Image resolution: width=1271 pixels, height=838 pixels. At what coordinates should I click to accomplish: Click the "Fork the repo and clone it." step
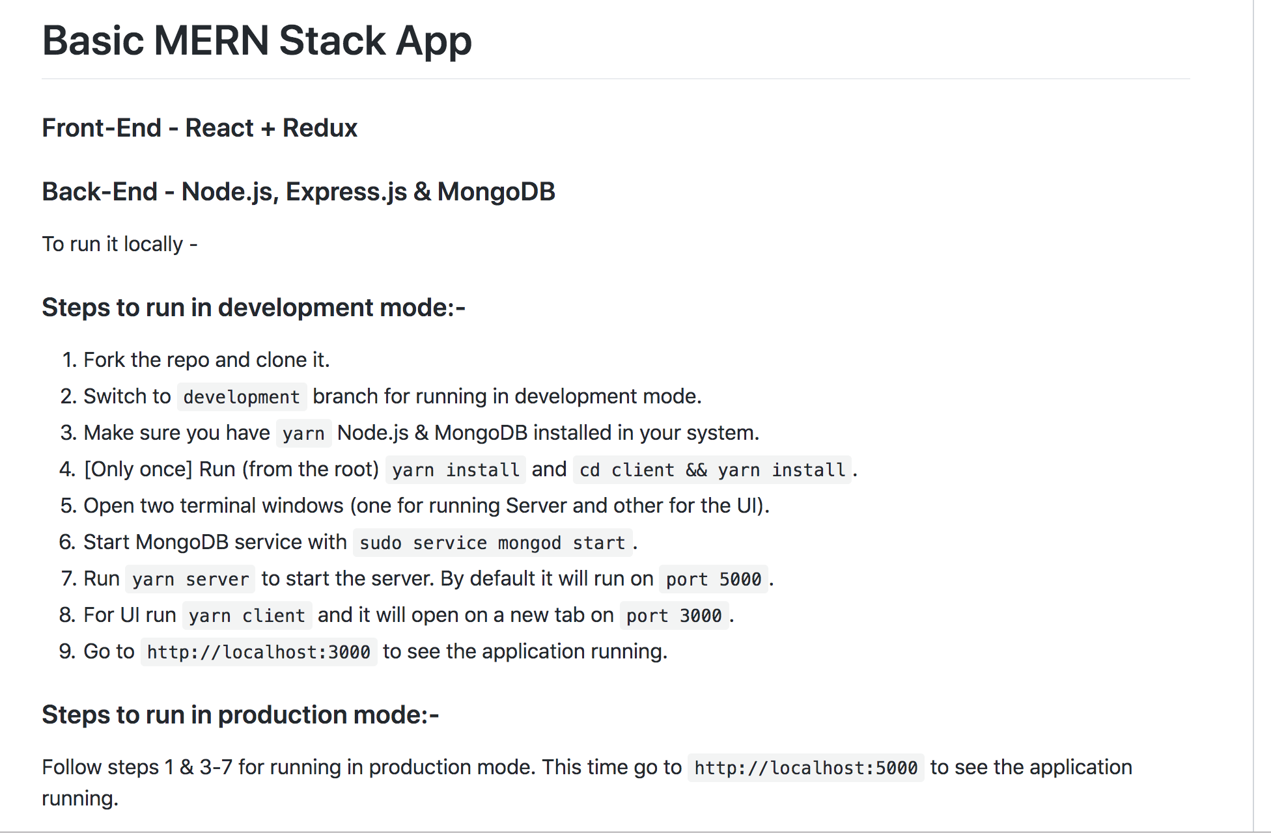(206, 360)
